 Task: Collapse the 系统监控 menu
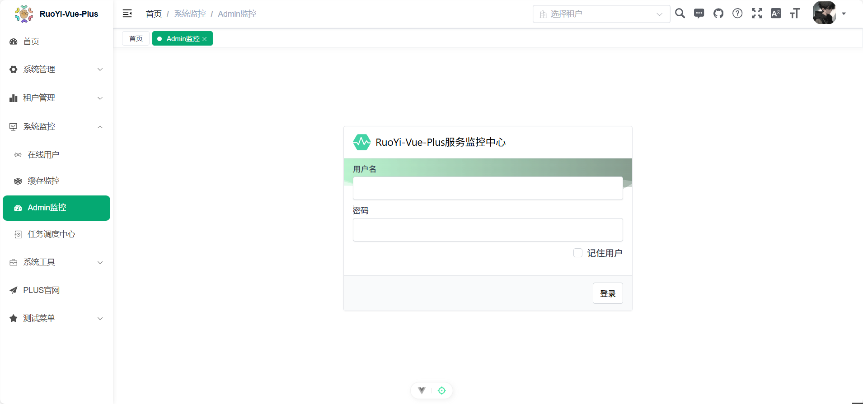coord(56,127)
